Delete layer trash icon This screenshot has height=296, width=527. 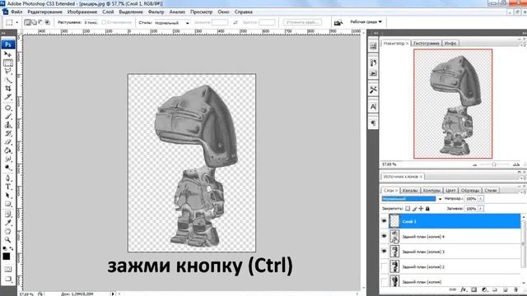point(516,289)
